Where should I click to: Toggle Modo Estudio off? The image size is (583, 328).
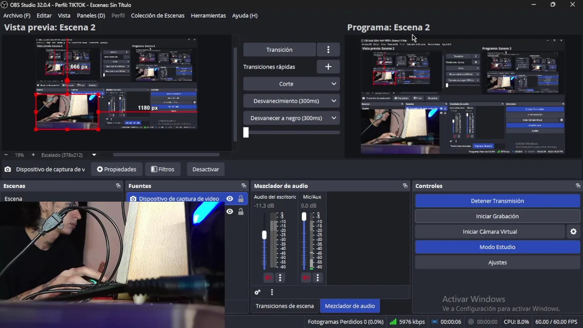(x=497, y=247)
